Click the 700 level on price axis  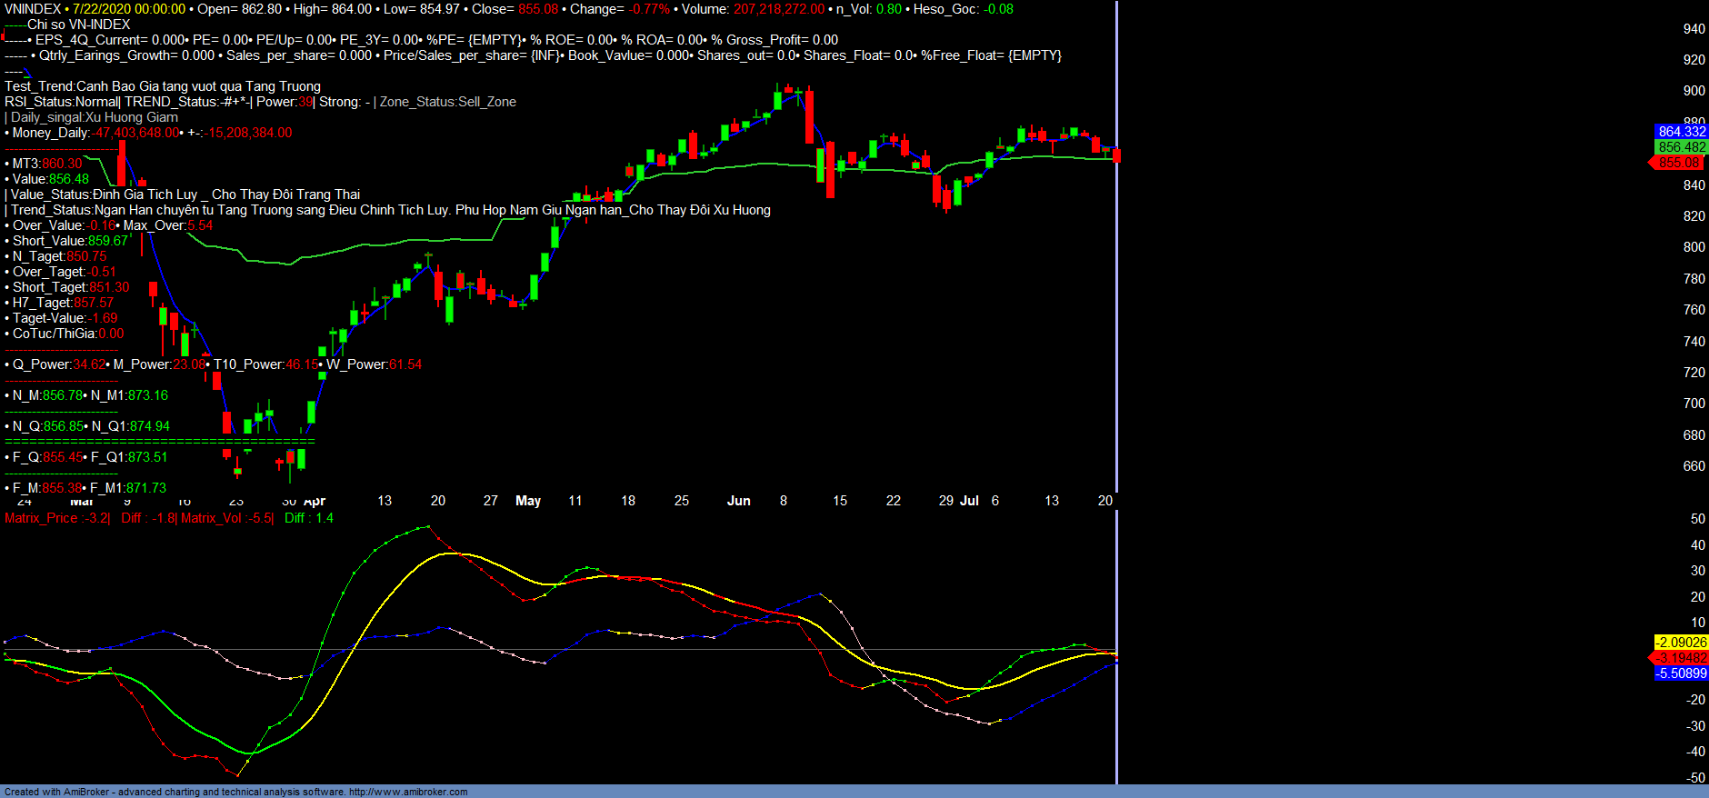[x=1694, y=404]
